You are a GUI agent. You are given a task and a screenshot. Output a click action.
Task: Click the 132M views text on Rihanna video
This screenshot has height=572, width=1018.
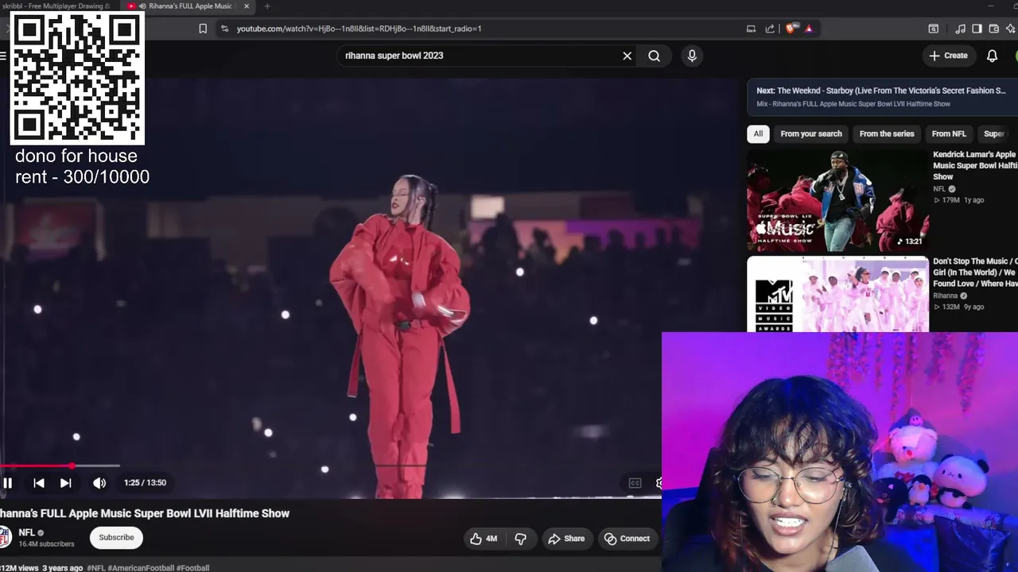950,307
